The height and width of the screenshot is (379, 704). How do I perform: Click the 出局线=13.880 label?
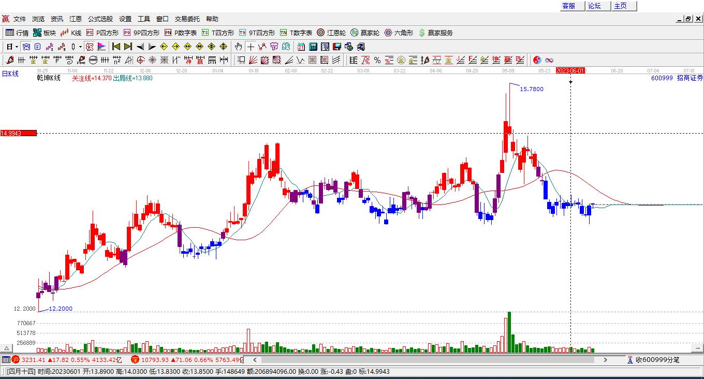point(133,78)
